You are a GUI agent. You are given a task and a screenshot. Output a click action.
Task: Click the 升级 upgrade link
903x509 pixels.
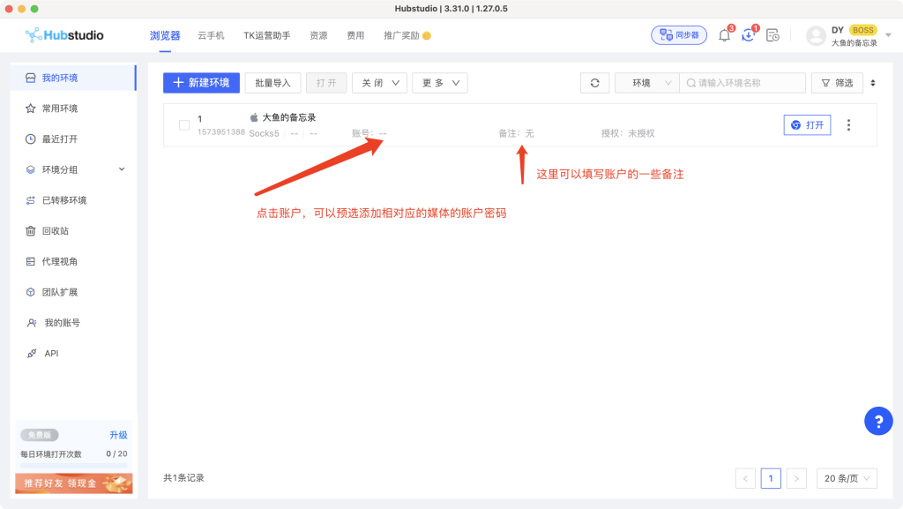point(118,435)
